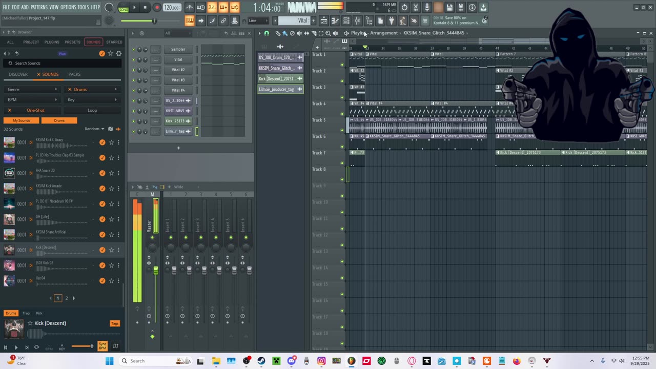This screenshot has width=656, height=369.
Task: Open the PATTERNS menu
Action: pyautogui.click(x=39, y=7)
